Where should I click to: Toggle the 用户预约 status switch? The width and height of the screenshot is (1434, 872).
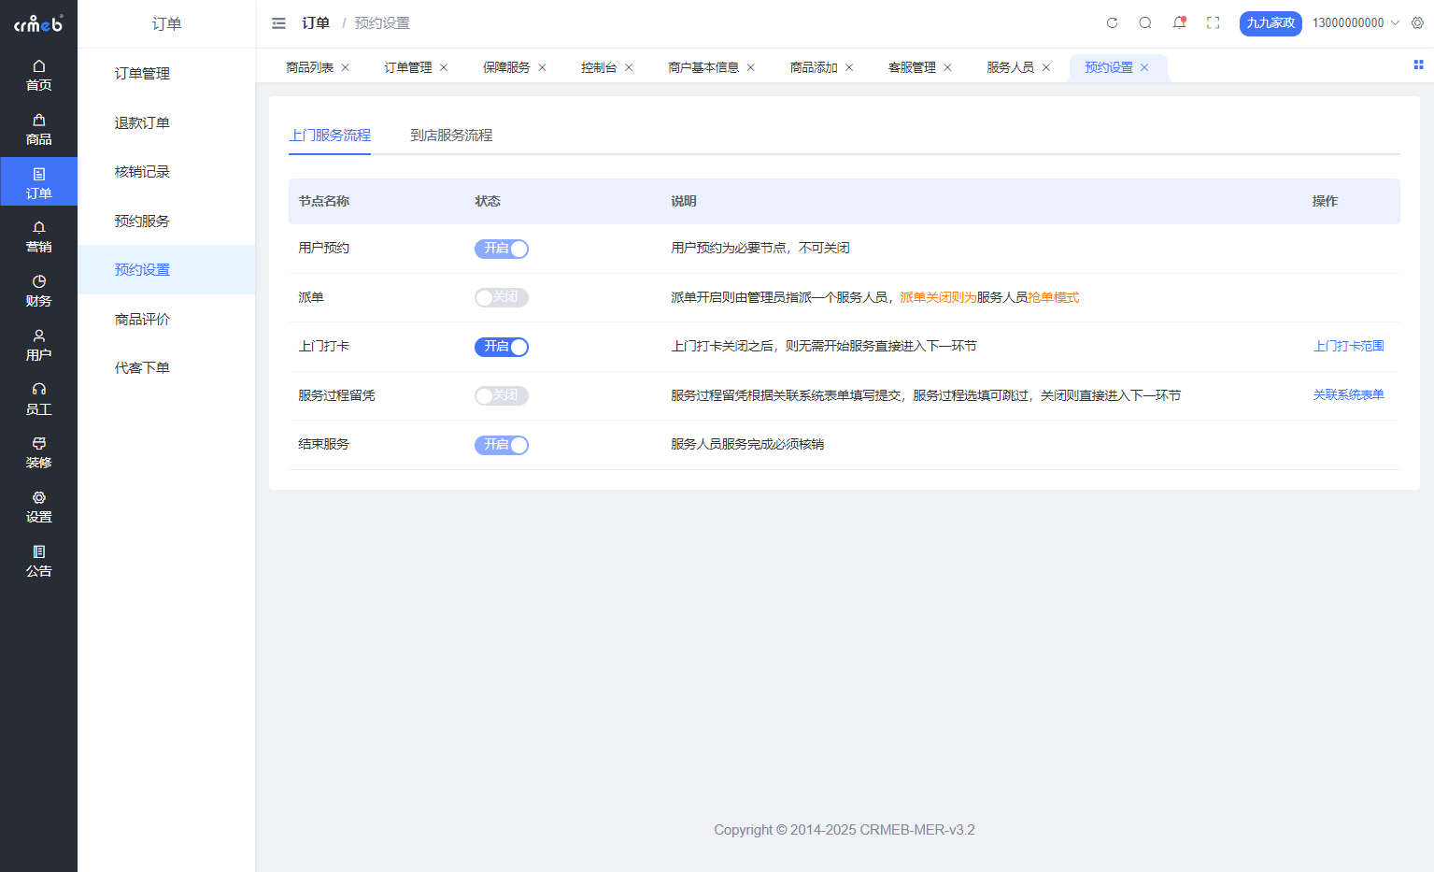[x=502, y=249]
